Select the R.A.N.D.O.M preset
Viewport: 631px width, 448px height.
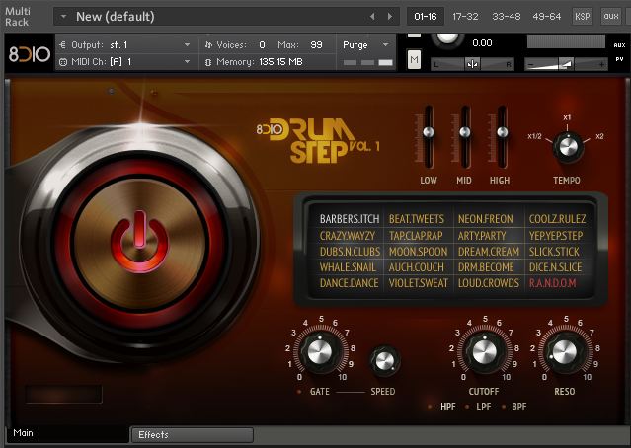[x=553, y=283]
